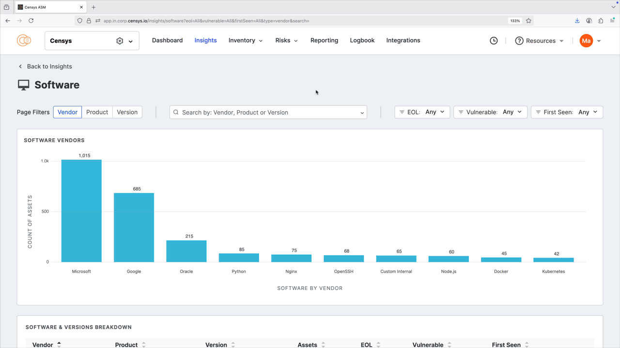Click the browser forward arrow
The image size is (620, 348).
[19, 21]
